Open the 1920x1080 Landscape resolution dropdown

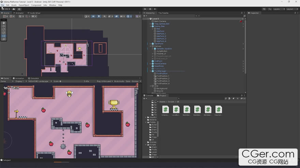40,81
